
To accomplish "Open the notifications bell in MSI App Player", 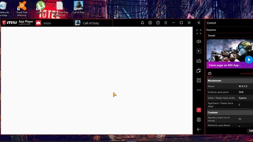I will tap(142, 23).
